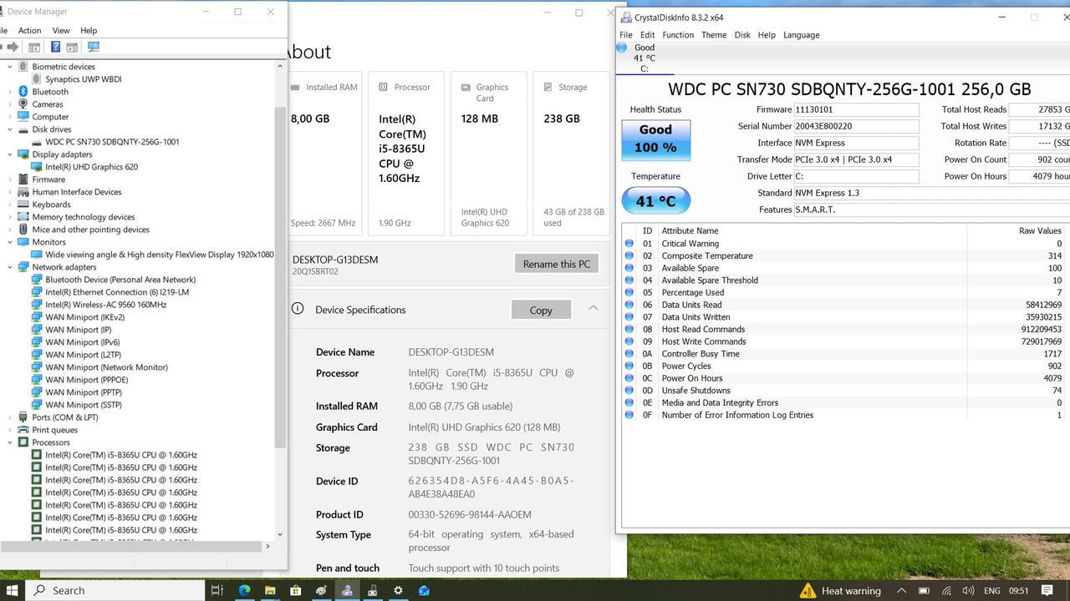Click the 41 °C temperature button

pyautogui.click(x=656, y=201)
